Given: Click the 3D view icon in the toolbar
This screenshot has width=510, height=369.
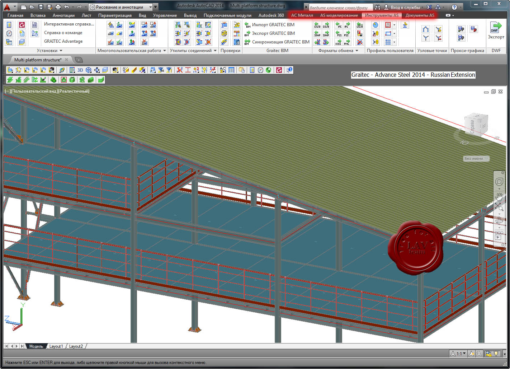Looking at the screenshot, I should (x=80, y=70).
